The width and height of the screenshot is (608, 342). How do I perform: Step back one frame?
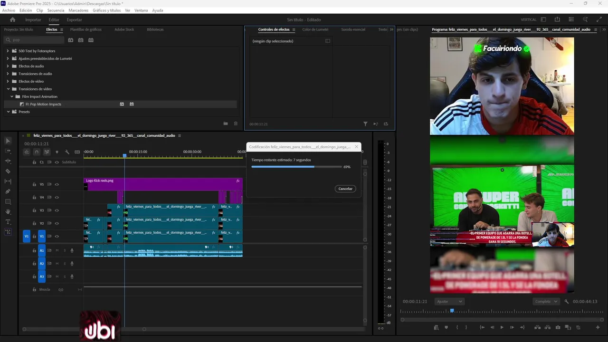coord(492,327)
